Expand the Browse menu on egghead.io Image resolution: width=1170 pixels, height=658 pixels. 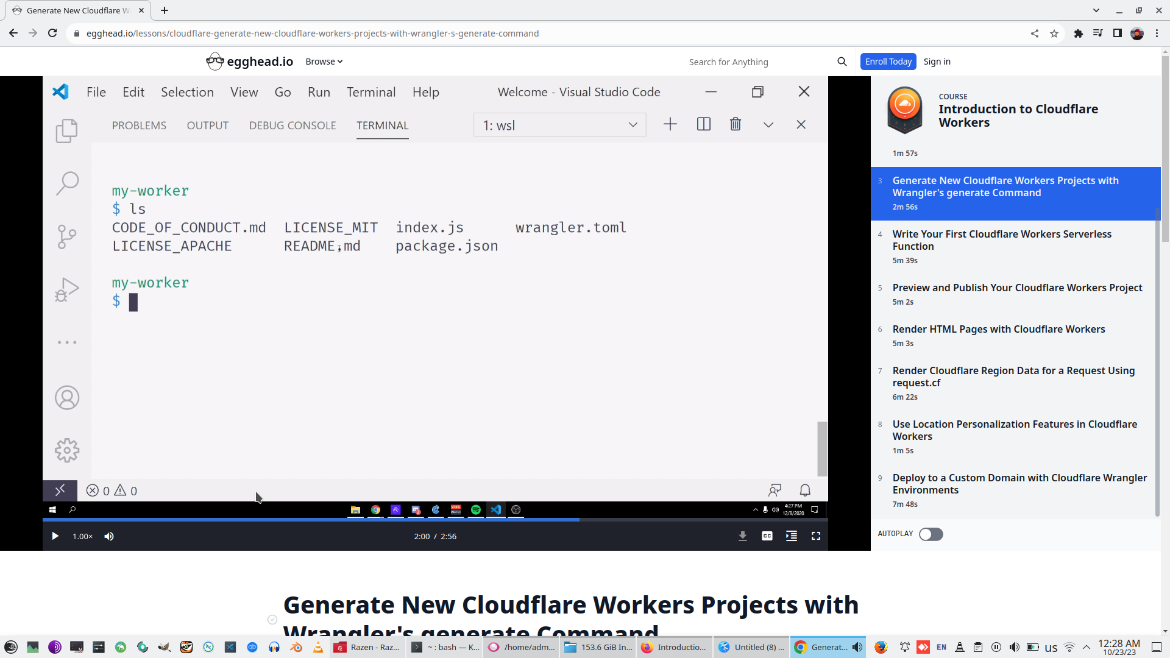pos(323,61)
